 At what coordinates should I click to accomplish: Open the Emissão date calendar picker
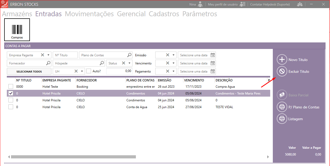(x=213, y=55)
